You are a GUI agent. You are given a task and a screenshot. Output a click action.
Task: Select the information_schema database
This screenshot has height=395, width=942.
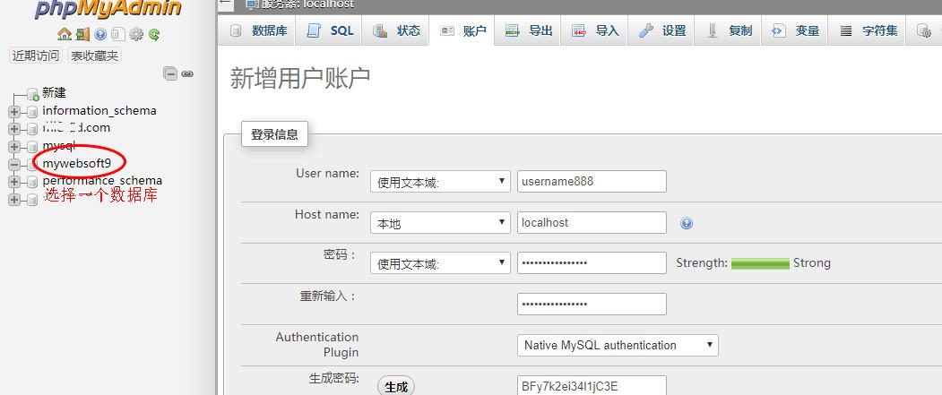point(99,110)
